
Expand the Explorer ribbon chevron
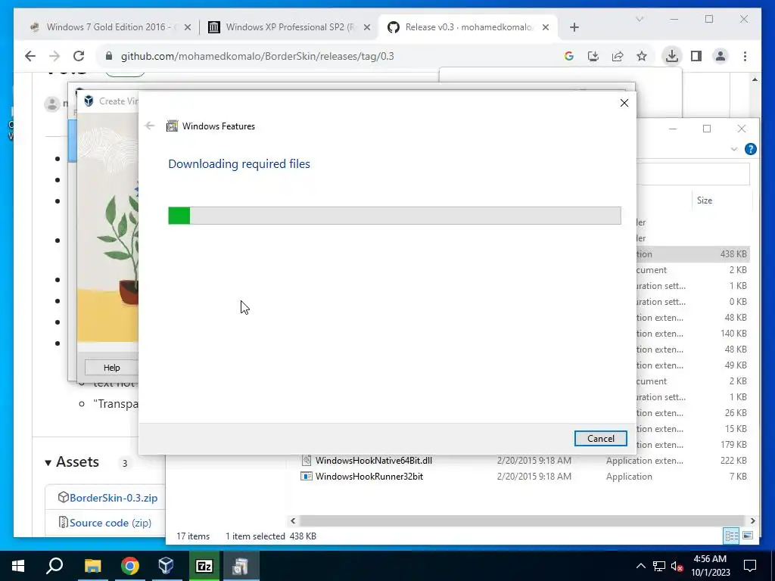click(734, 149)
